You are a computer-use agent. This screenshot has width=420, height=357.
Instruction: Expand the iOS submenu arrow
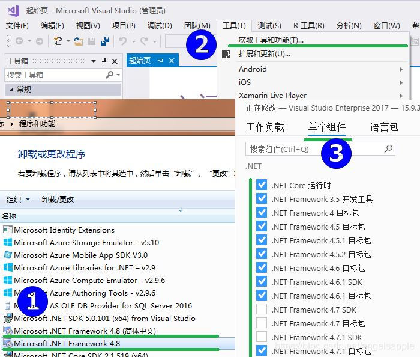point(401,82)
